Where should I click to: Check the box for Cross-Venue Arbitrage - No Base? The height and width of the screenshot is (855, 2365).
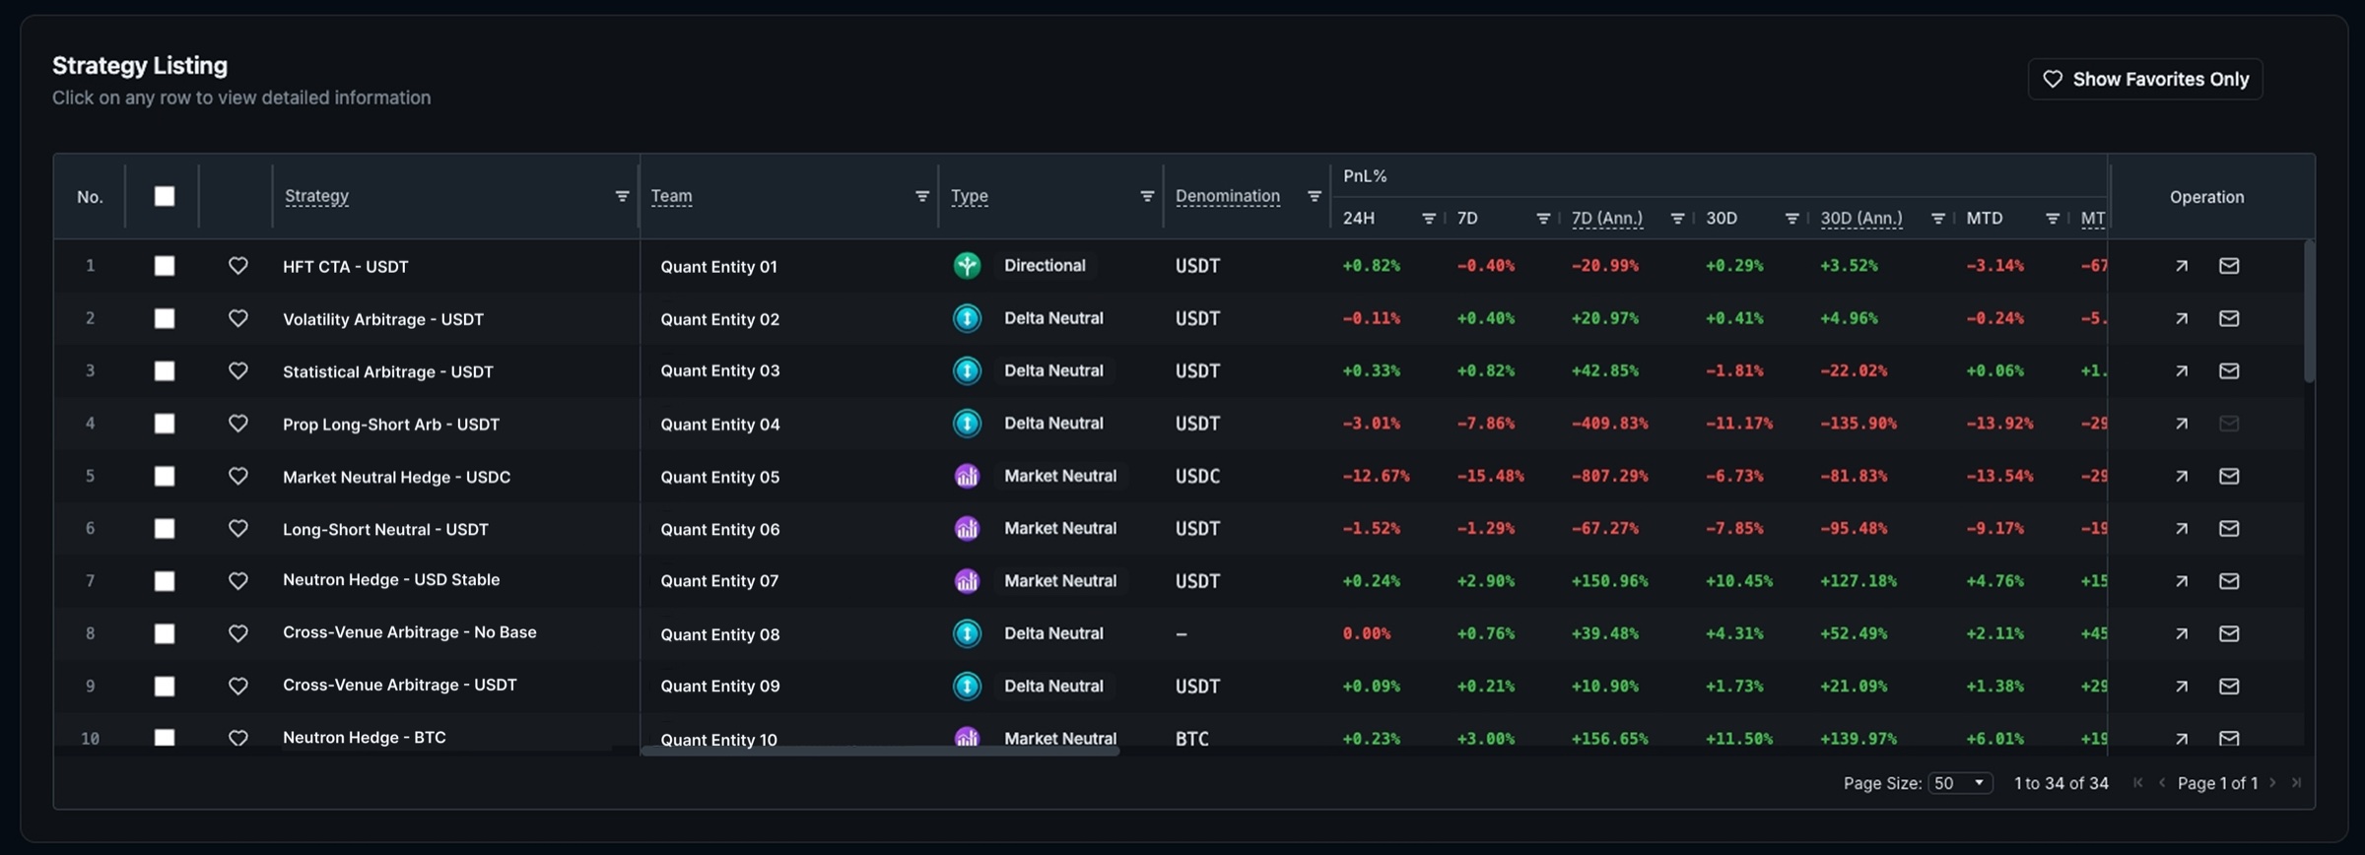165,633
